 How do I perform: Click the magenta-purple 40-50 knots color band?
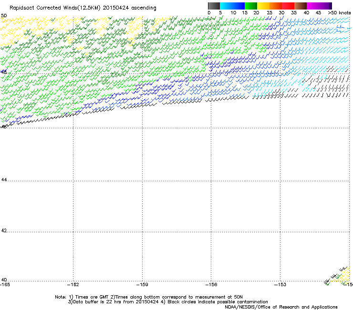(319, 6)
